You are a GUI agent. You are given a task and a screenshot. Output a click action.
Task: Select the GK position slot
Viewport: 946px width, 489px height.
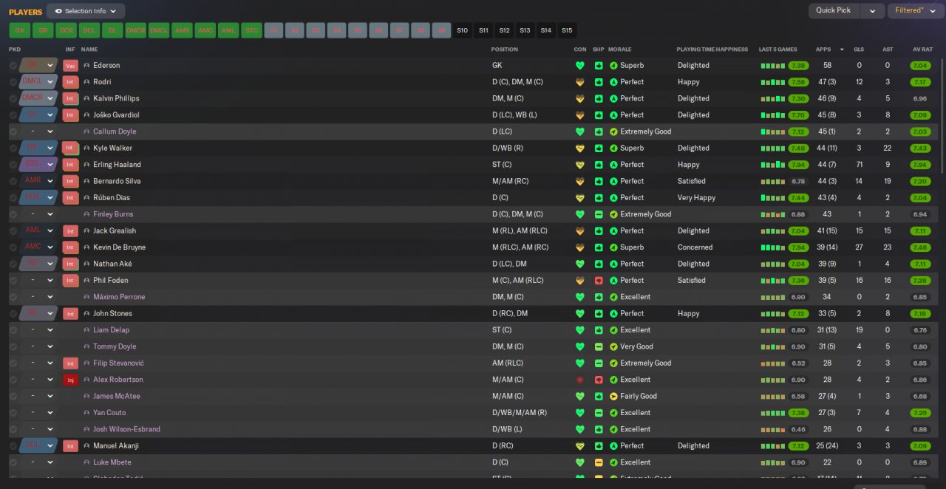19,30
